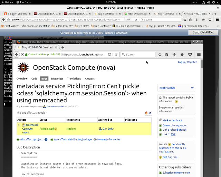Open help icon next to Also affects project

pos(46,139)
